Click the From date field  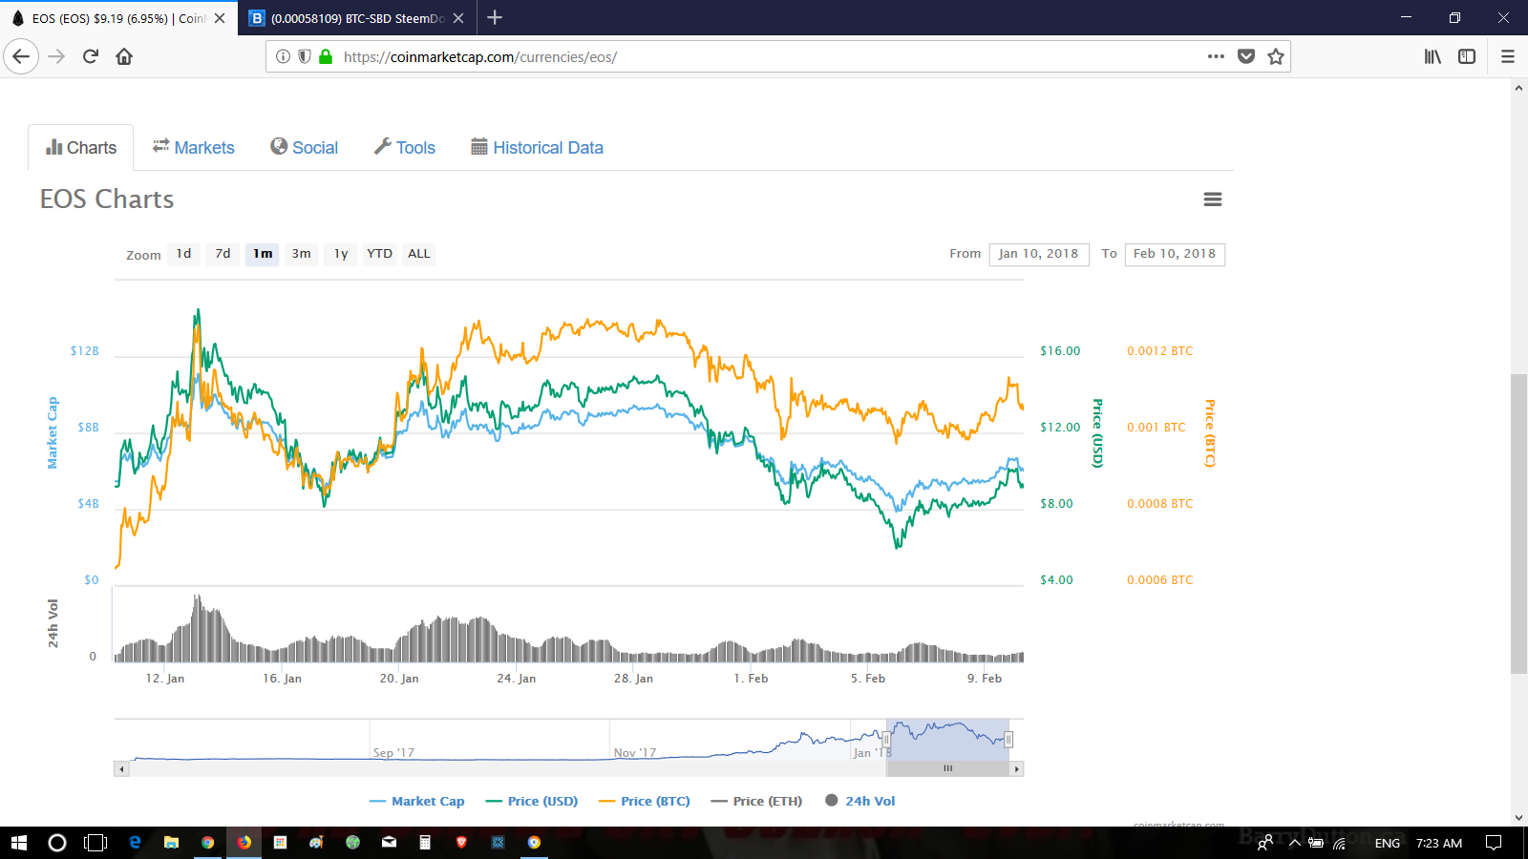[1038, 254]
